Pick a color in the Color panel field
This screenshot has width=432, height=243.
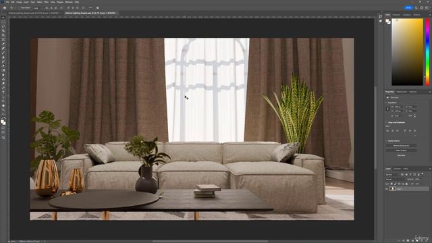click(407, 52)
